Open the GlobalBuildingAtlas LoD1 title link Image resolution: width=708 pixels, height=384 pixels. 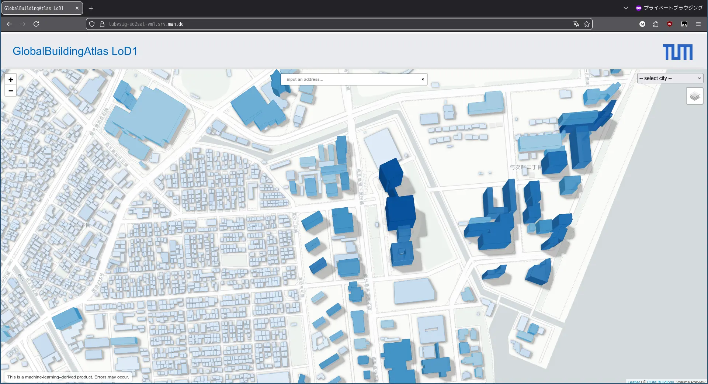75,51
